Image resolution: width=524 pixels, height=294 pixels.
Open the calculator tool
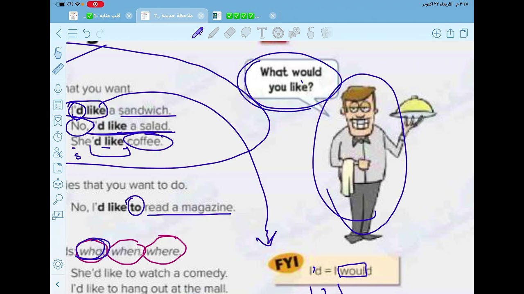point(58,105)
